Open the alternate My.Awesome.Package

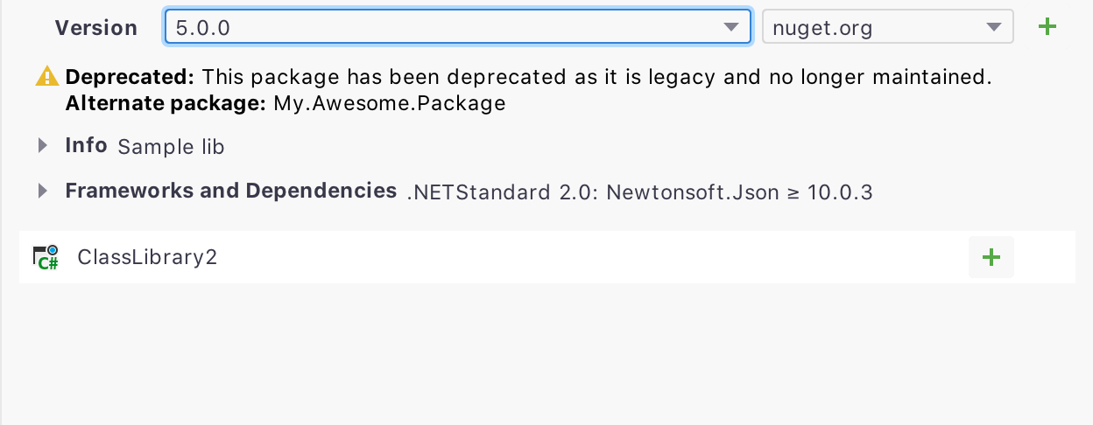390,103
